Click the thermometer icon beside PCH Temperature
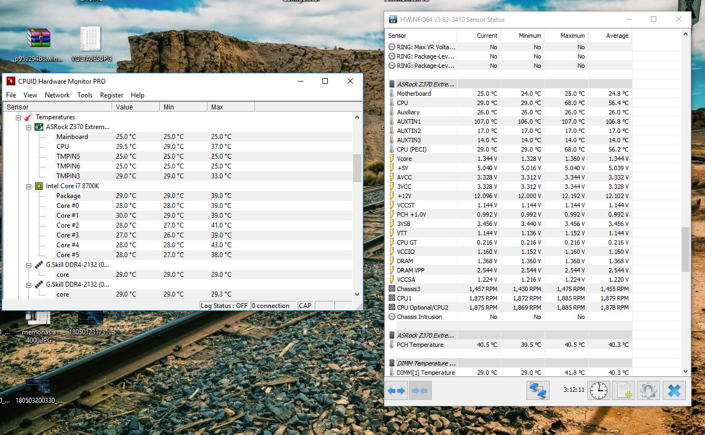 click(391, 345)
